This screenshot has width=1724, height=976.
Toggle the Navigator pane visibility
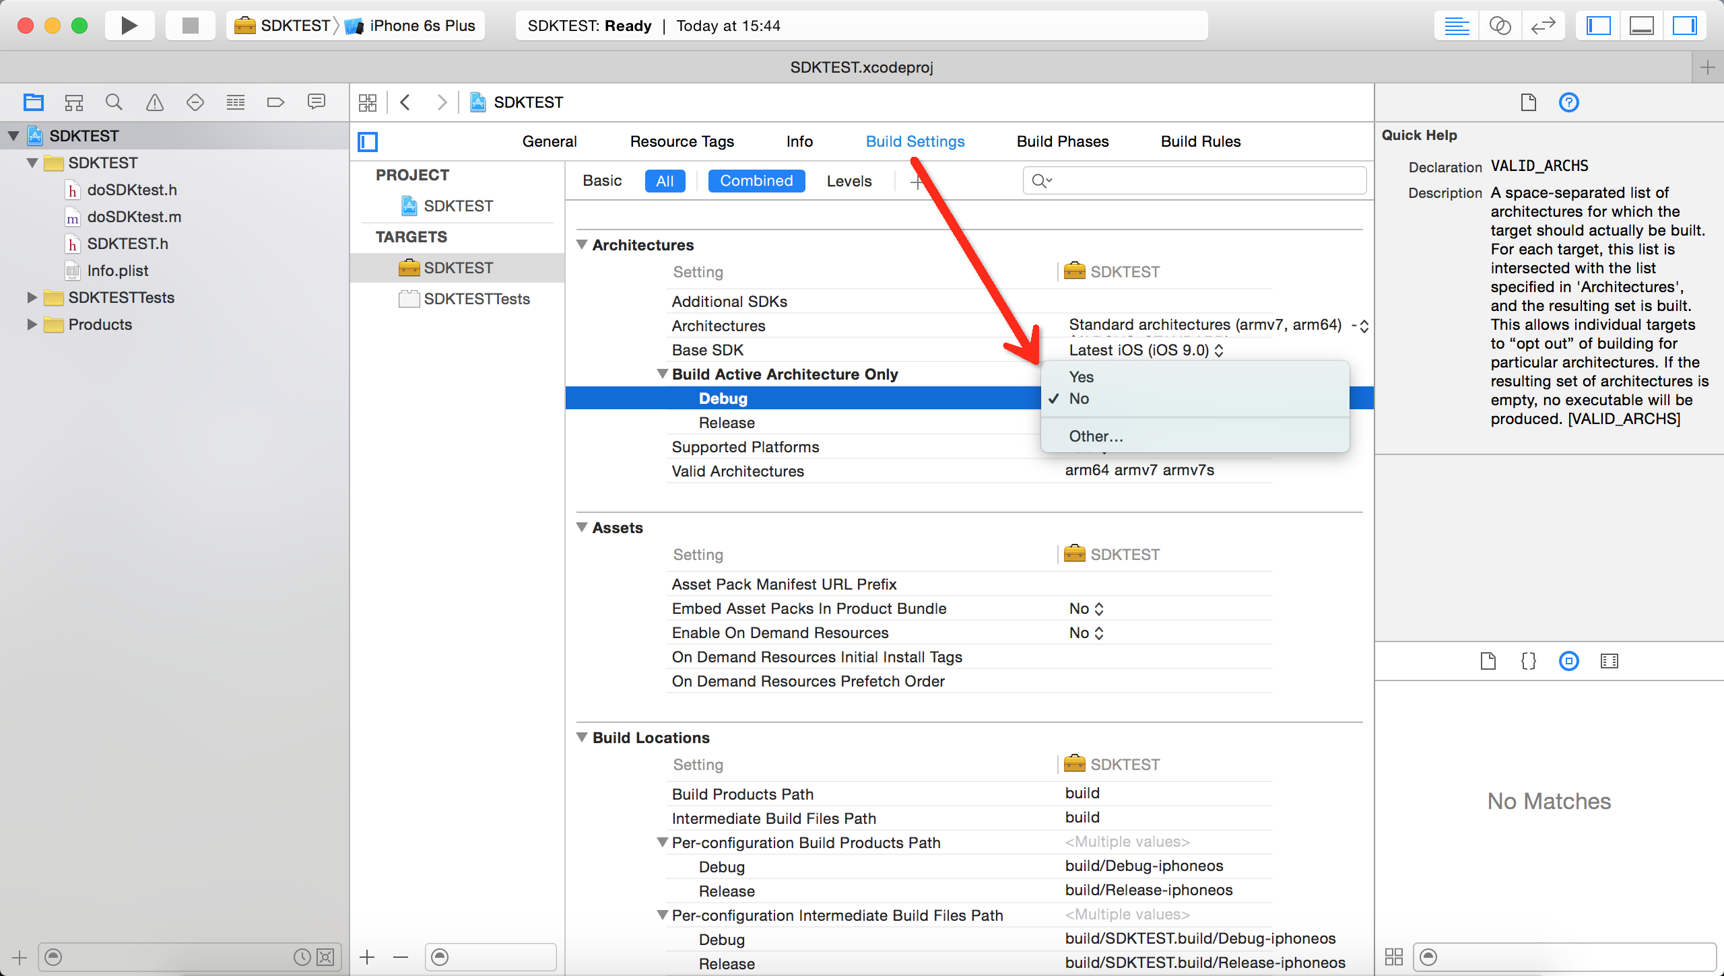click(1598, 26)
